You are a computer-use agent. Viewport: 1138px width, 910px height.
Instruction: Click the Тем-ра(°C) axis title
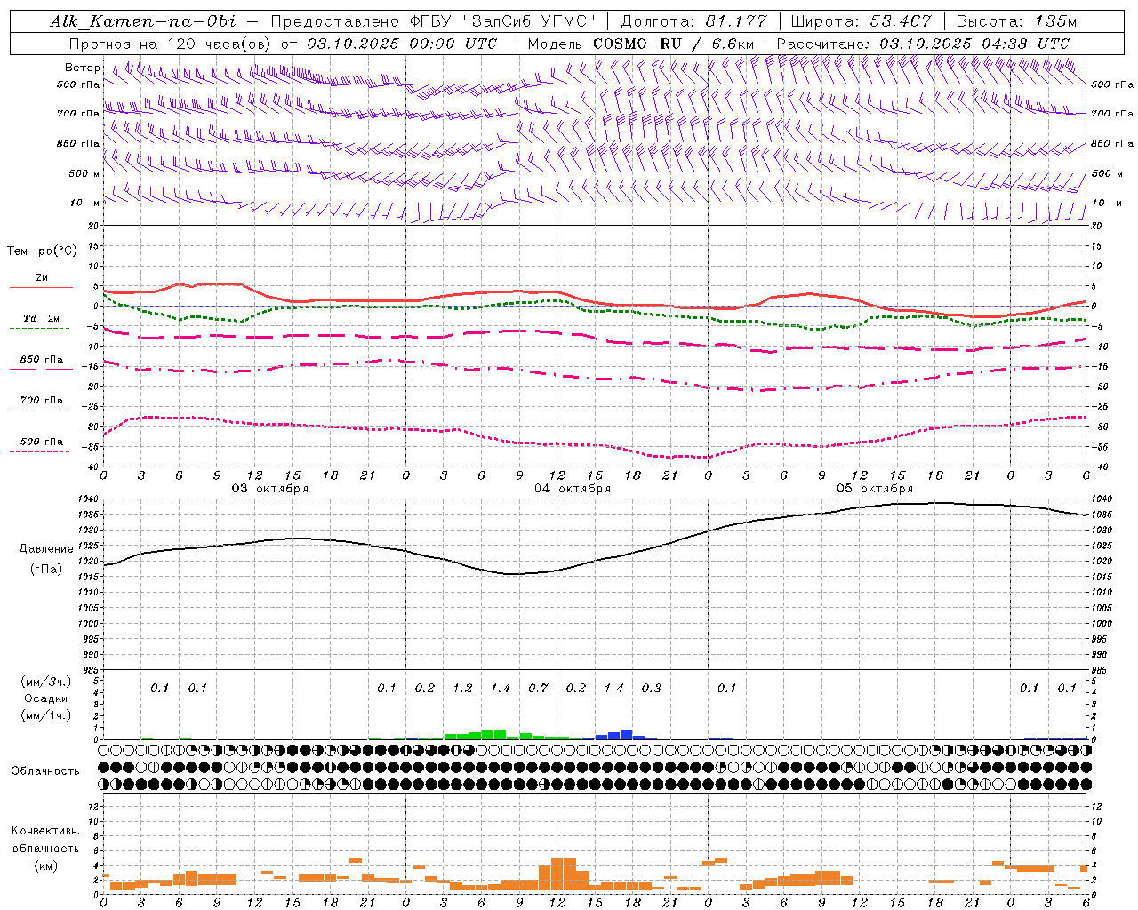click(x=42, y=251)
